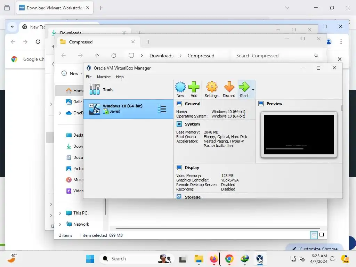The height and width of the screenshot is (267, 356).
Task: Go up one folder in Explorer
Action: point(97,56)
